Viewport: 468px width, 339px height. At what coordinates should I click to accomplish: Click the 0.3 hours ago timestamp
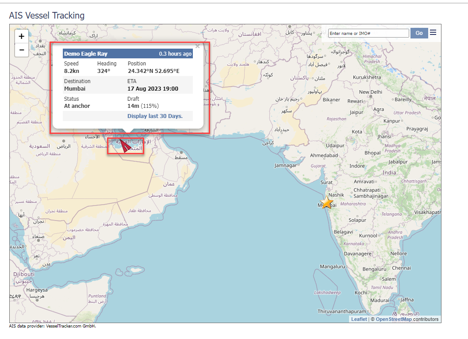(175, 53)
